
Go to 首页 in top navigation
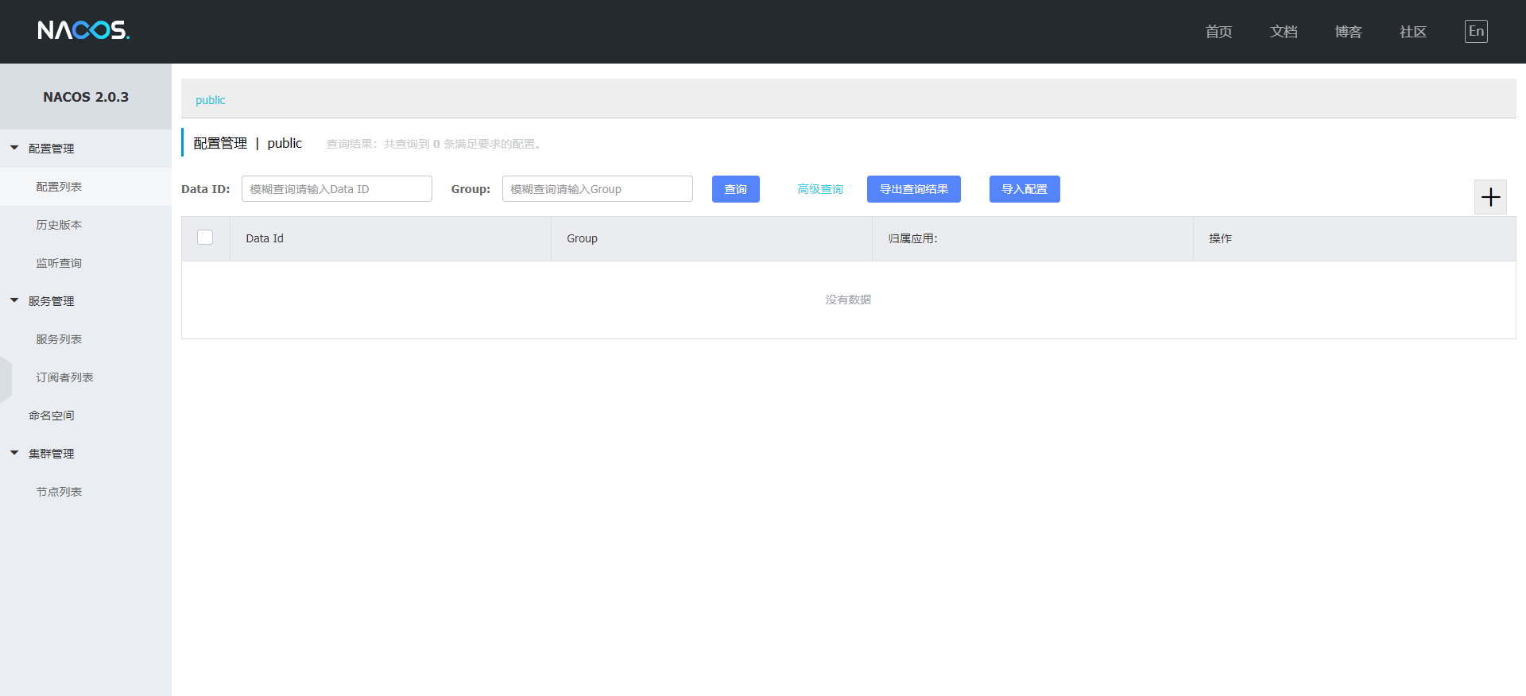pyautogui.click(x=1218, y=32)
